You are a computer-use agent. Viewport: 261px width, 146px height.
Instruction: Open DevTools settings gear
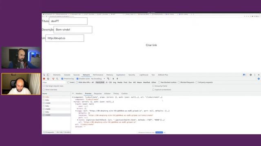tap(251, 75)
